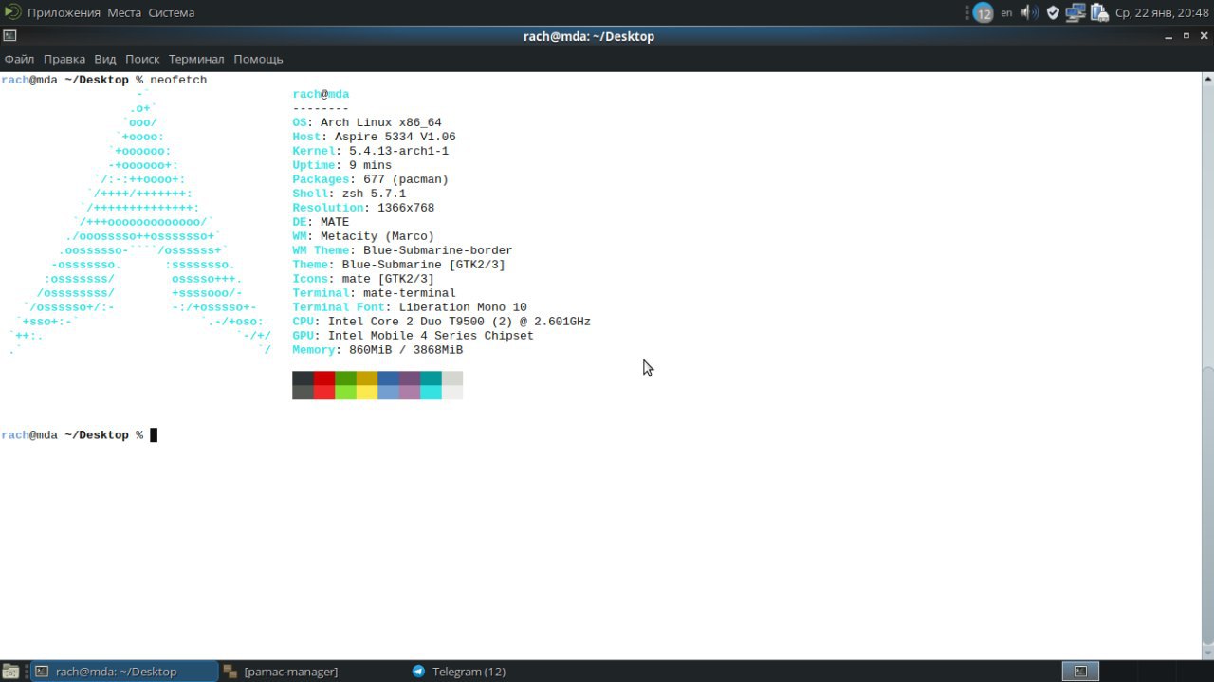1214x682 pixels.
Task: Click the show desktop icon in the bottom panel
Action: click(9, 672)
